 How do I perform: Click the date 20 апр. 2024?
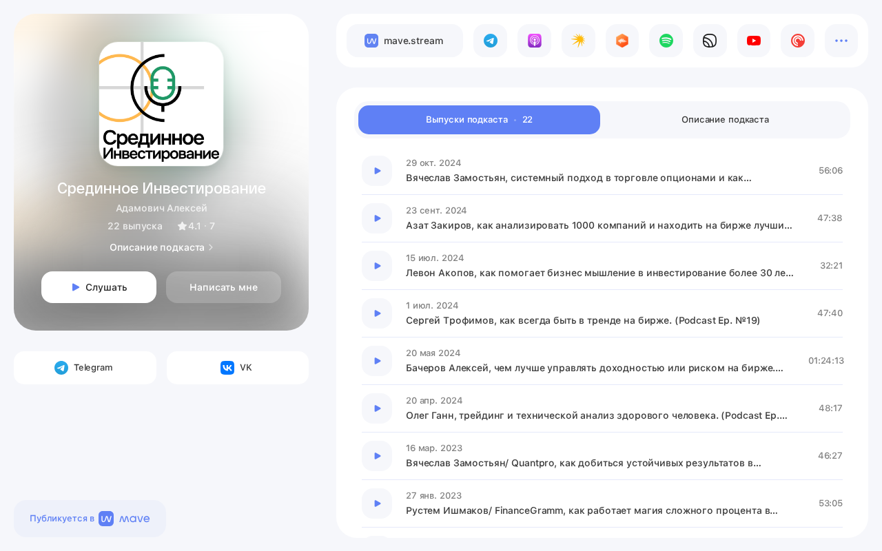434,401
